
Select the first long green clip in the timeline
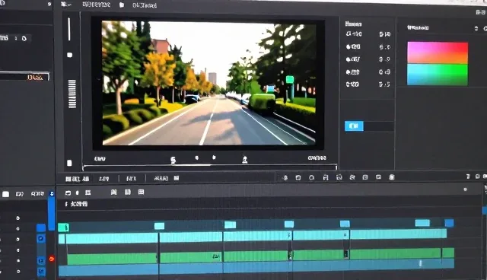[x=112, y=259]
